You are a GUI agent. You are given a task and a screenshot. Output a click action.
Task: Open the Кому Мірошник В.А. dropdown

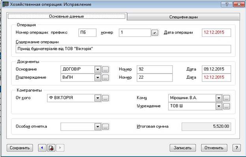(219, 98)
